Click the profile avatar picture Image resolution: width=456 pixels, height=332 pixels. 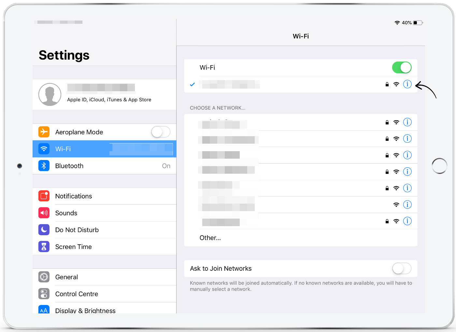tap(50, 94)
